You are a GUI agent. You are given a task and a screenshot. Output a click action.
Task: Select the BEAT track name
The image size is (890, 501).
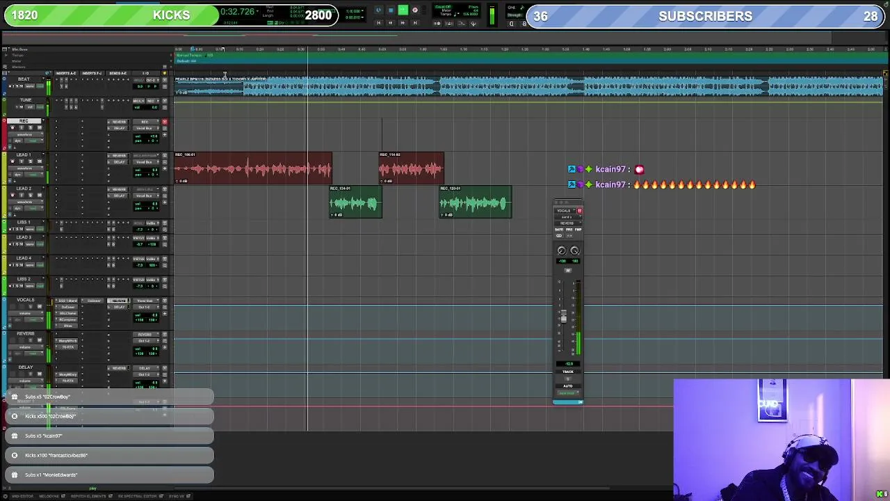(24, 79)
